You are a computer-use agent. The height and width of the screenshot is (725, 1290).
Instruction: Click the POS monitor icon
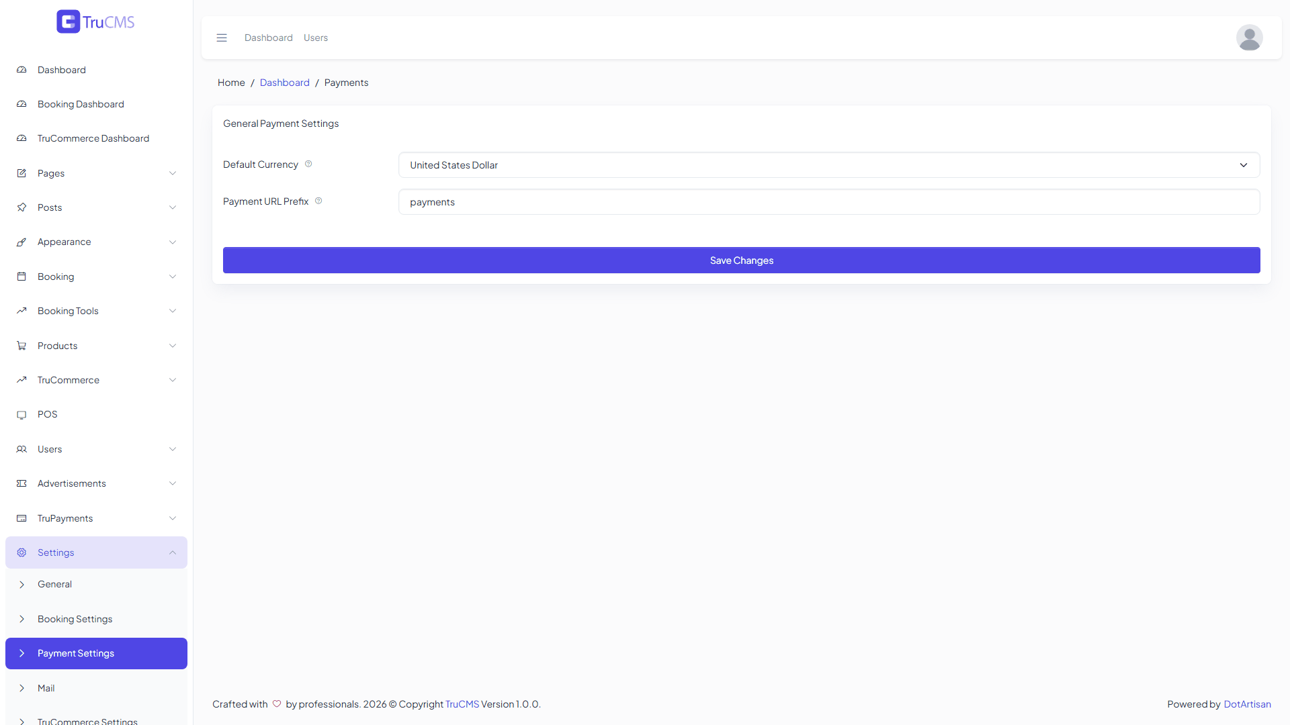coord(21,415)
